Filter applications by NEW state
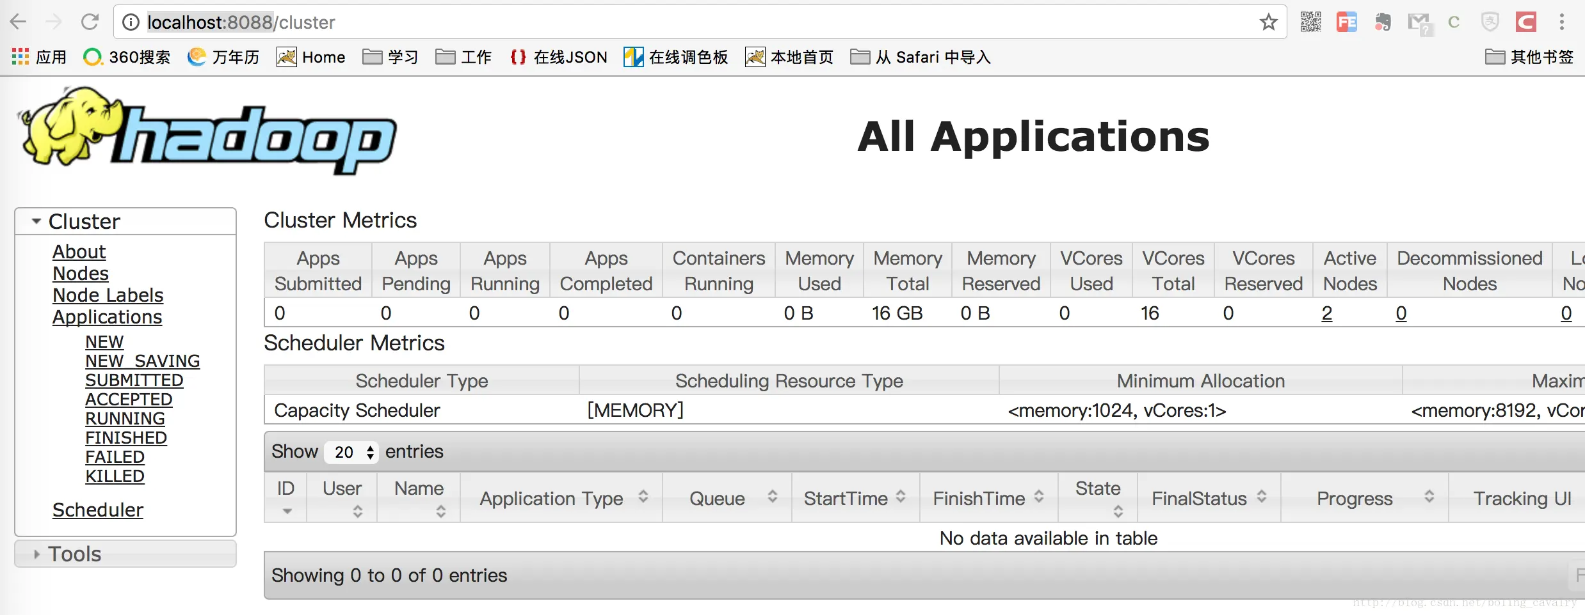The width and height of the screenshot is (1585, 615). coord(104,342)
